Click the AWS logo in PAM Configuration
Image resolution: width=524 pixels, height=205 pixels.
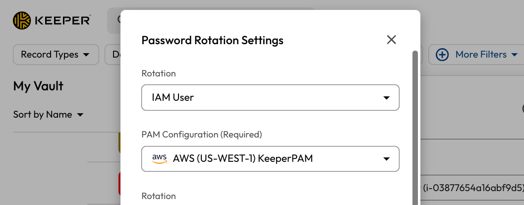[x=159, y=158]
